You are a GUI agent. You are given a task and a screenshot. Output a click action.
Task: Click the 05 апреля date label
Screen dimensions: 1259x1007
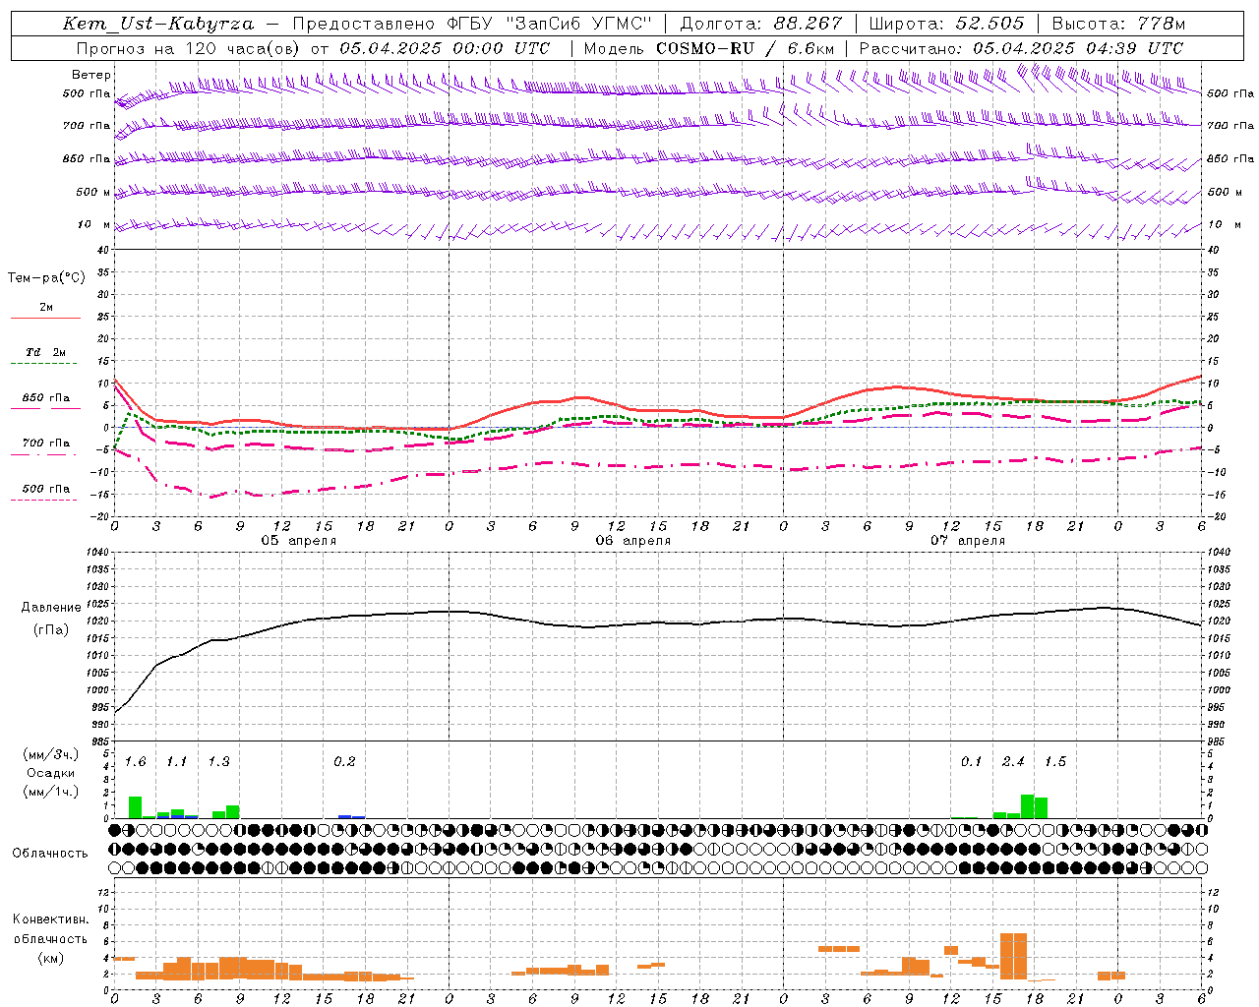coord(298,541)
